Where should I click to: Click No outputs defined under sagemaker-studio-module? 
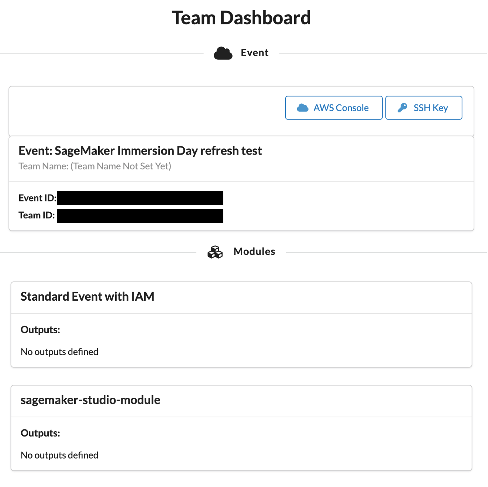[x=59, y=455]
